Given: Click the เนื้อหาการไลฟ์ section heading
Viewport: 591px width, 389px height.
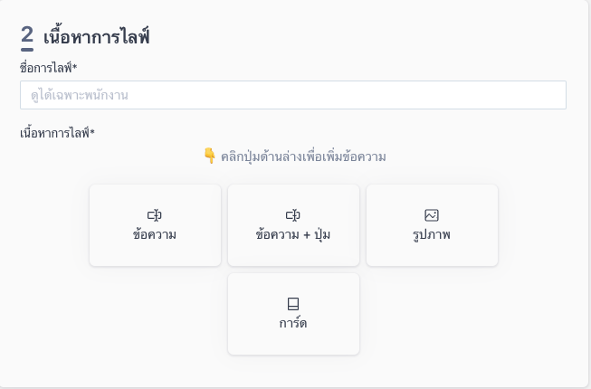Looking at the screenshot, I should (97, 37).
